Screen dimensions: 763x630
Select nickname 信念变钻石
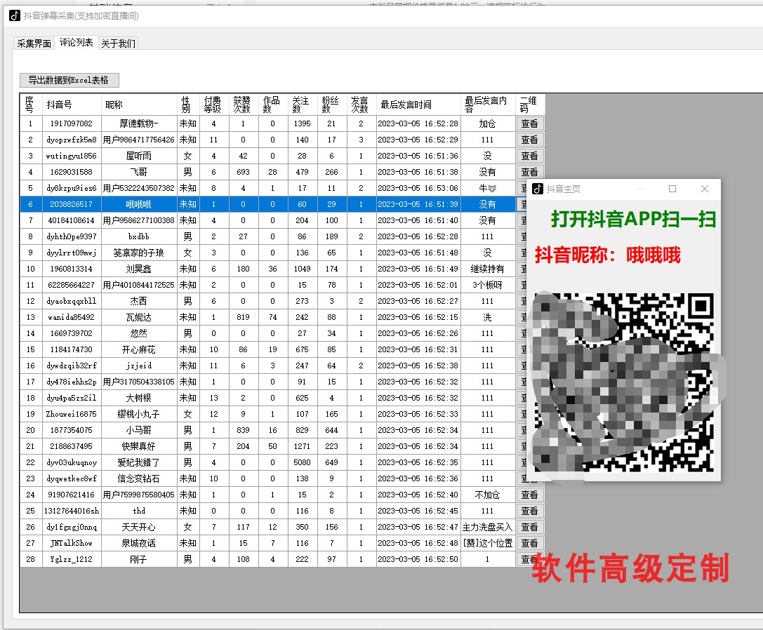coord(139,478)
